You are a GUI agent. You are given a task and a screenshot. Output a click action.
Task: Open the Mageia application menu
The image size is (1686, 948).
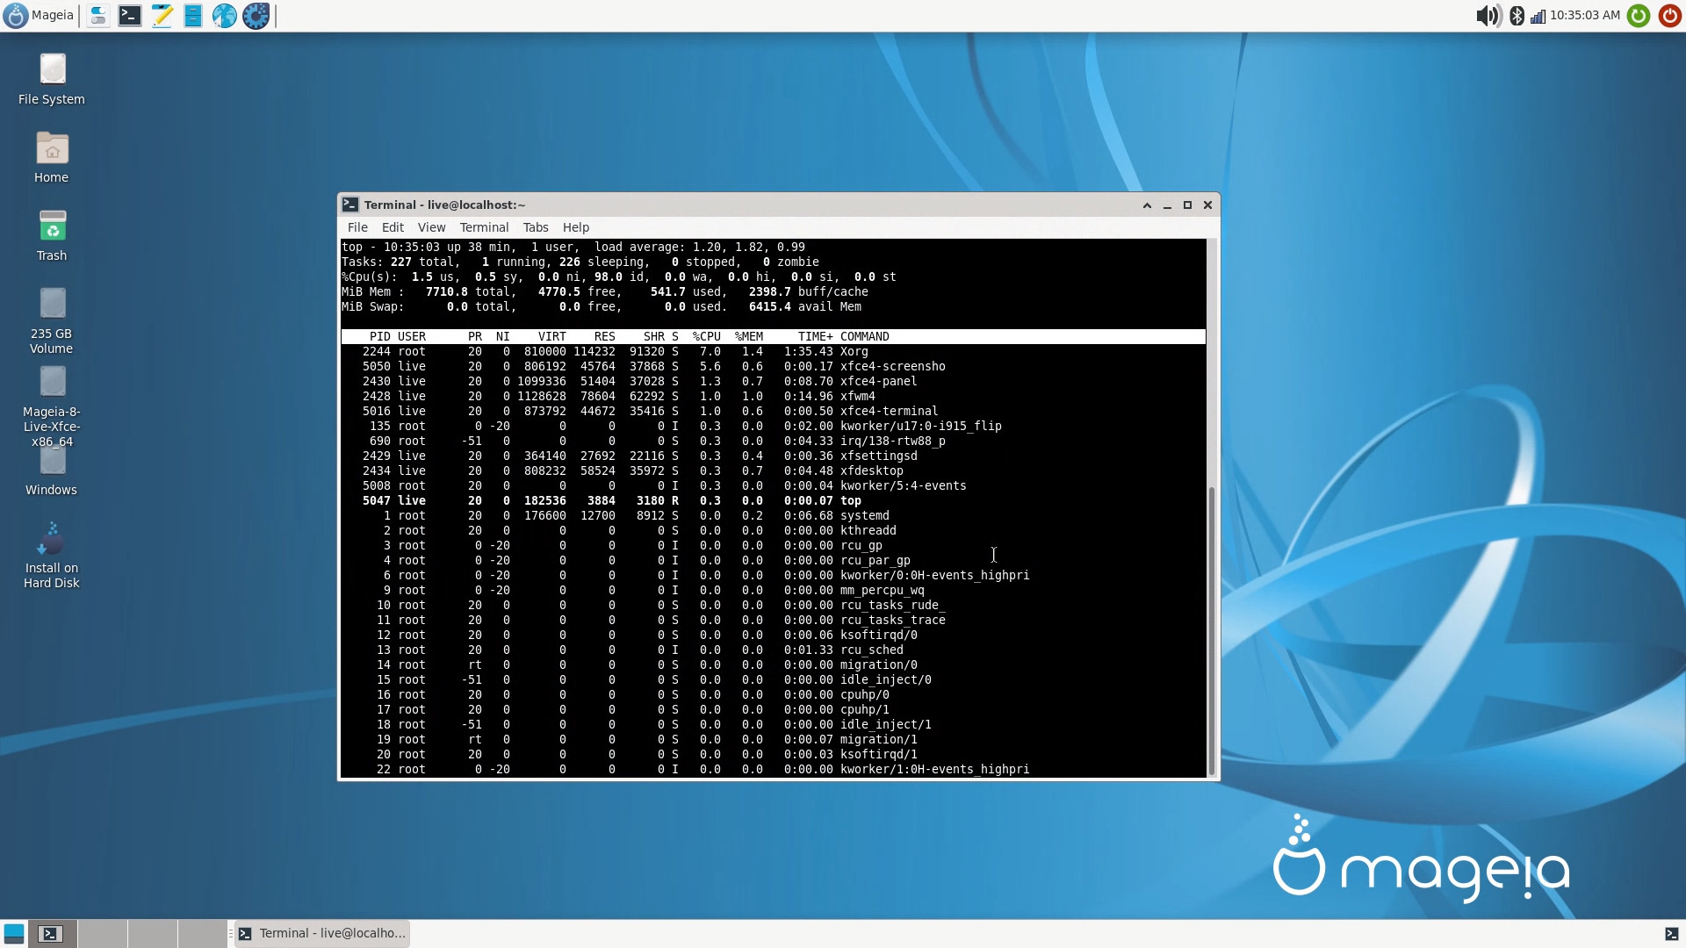[37, 15]
